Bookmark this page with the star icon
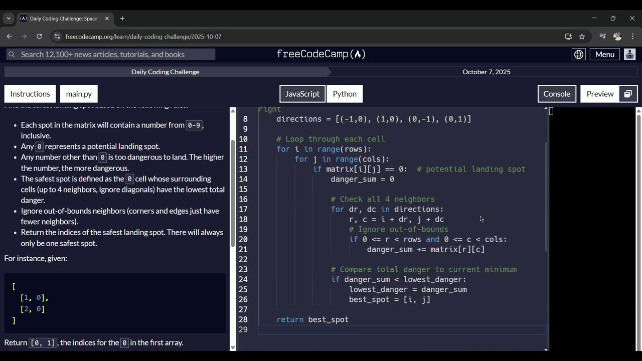The image size is (642, 361). (x=582, y=37)
